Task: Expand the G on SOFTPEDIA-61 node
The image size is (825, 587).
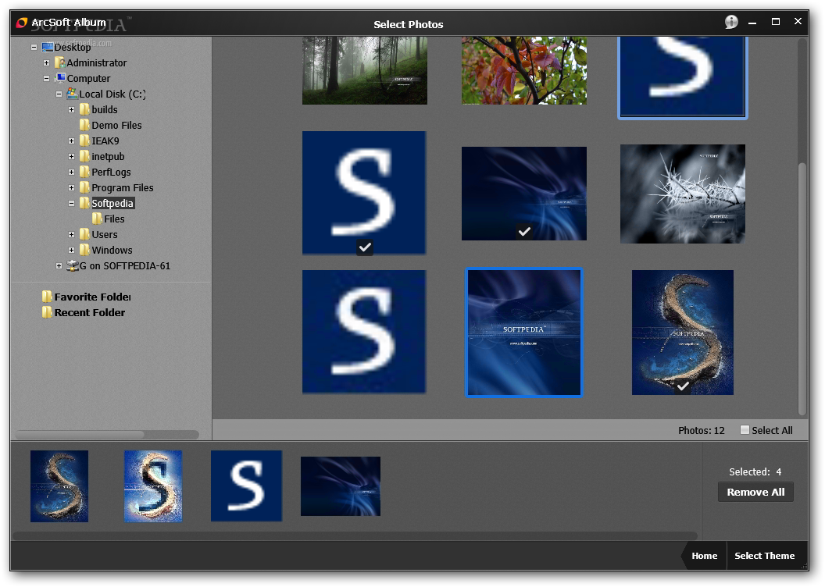Action: pyautogui.click(x=59, y=266)
